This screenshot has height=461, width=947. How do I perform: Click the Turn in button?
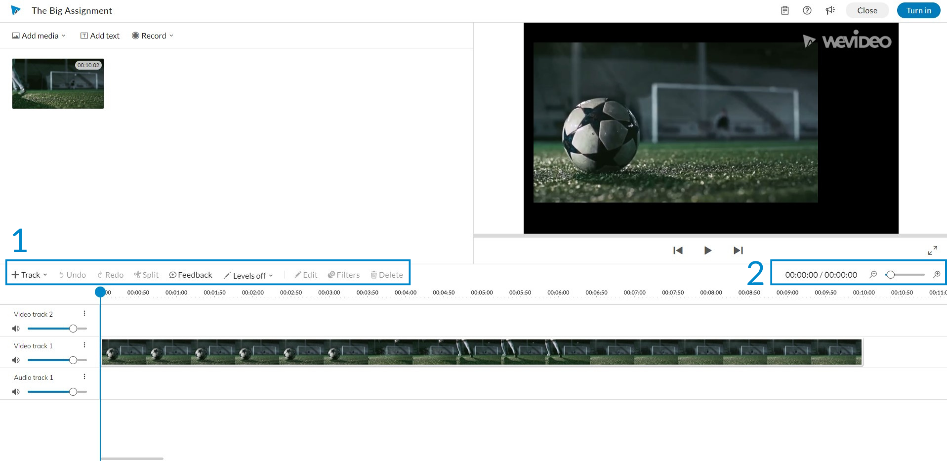click(918, 10)
